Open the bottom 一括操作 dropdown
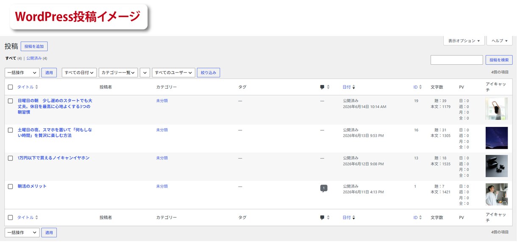 [x=22, y=232]
